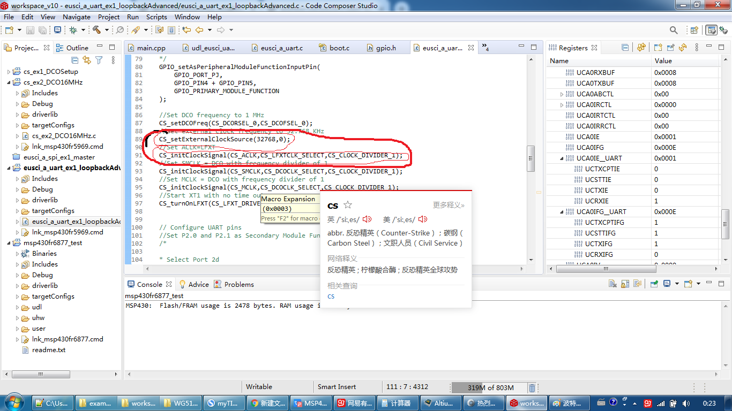The image size is (732, 411).
Task: Click the editor vertical scrollbar
Action: [531, 158]
